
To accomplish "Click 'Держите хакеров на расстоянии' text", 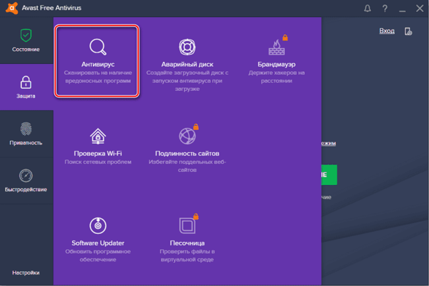I will 277,76.
